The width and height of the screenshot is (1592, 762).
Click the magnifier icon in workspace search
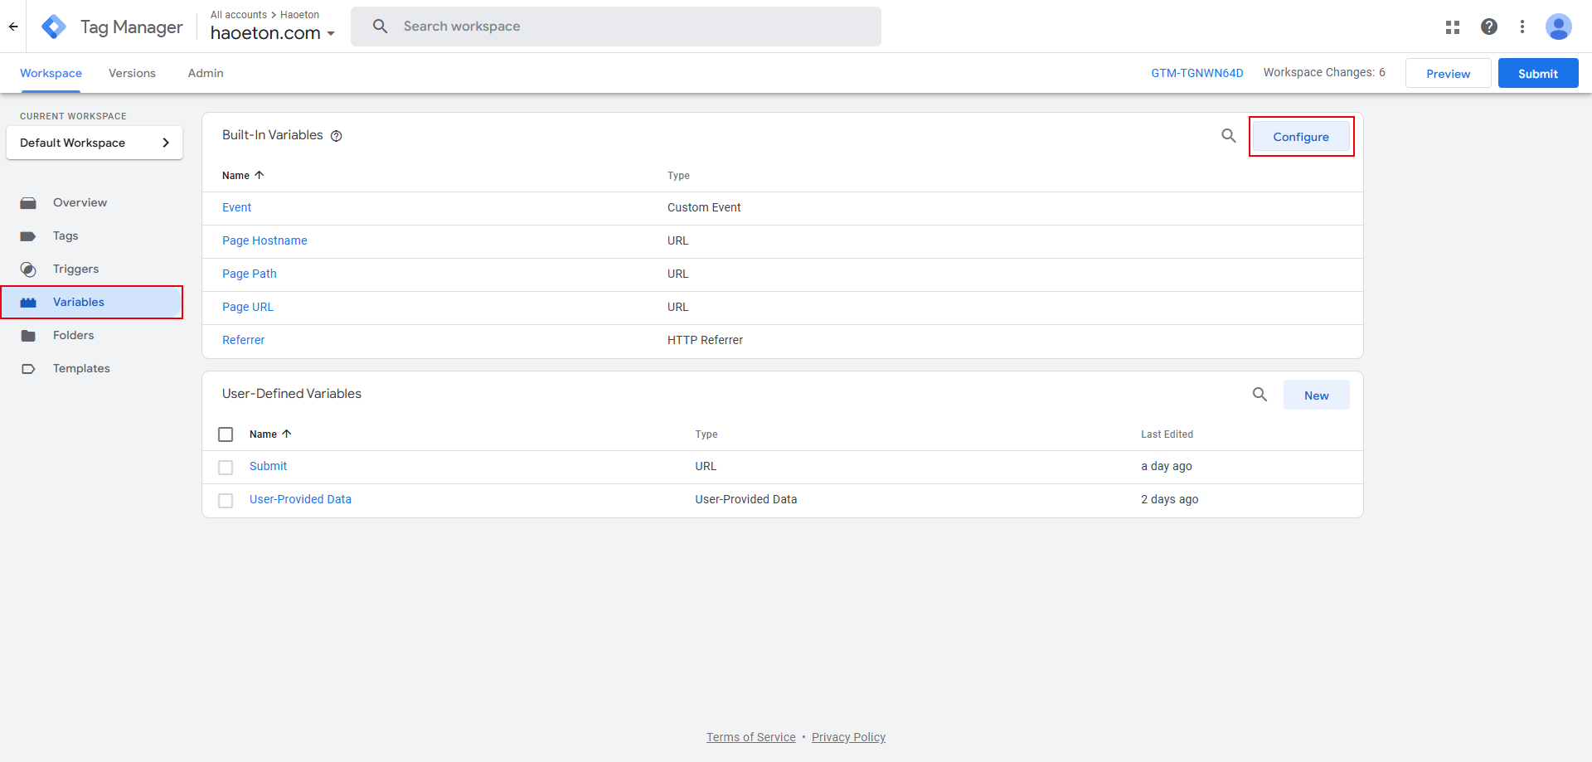click(381, 27)
